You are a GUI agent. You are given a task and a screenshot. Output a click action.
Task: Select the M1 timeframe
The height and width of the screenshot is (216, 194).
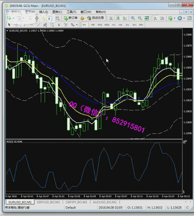(84, 25)
